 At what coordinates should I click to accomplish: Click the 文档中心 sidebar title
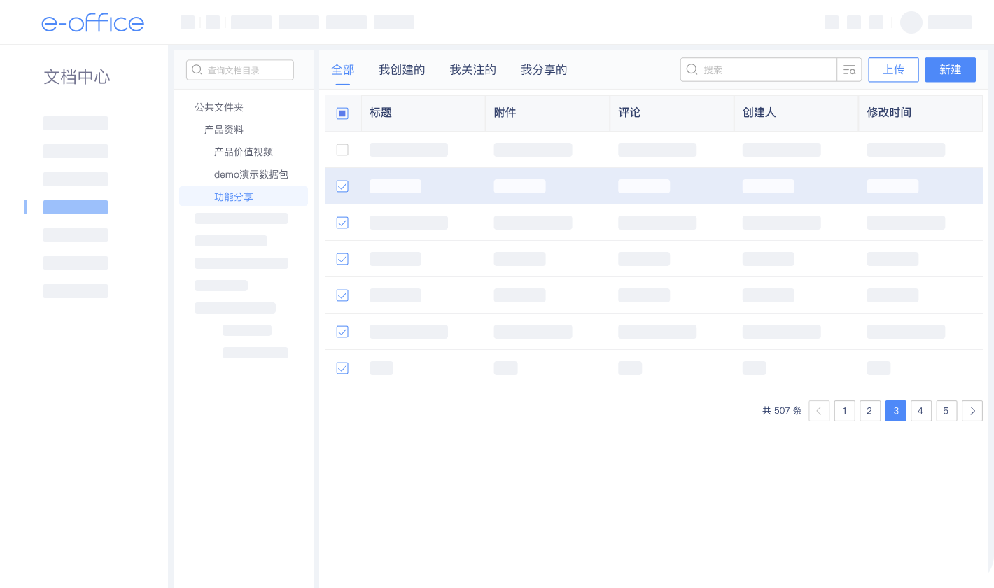[77, 77]
